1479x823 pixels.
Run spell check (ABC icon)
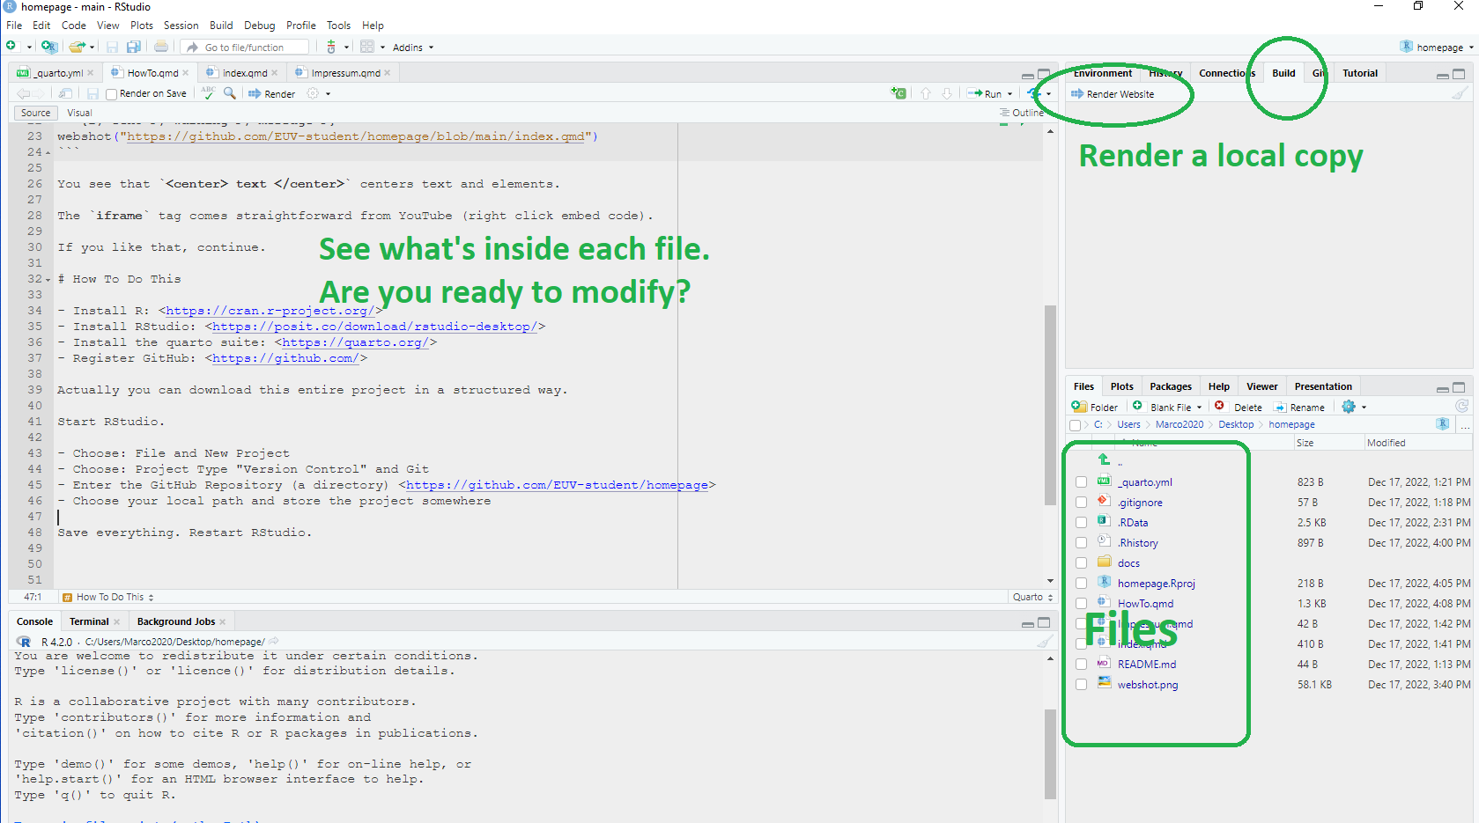[x=208, y=92]
